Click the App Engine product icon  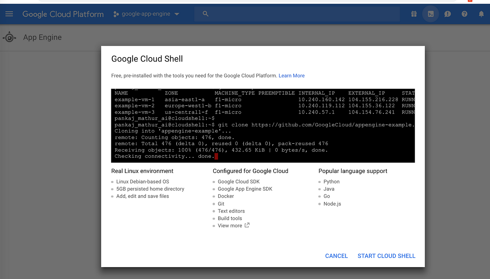point(10,37)
